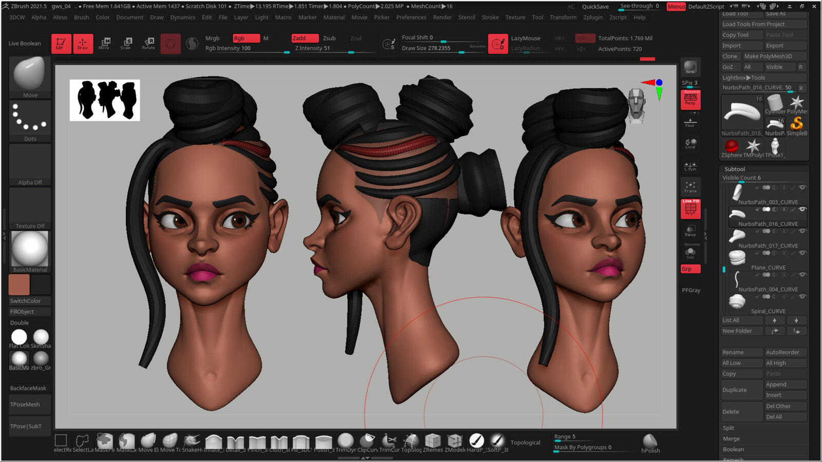Toggle Local symmetry button
This screenshot has height=462, width=822.
pyautogui.click(x=690, y=144)
